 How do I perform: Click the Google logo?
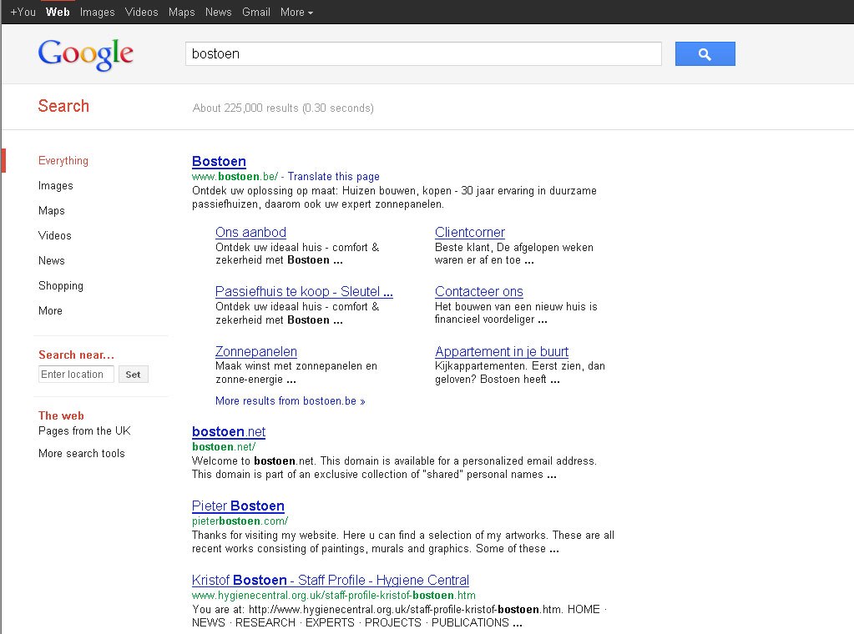coord(85,54)
